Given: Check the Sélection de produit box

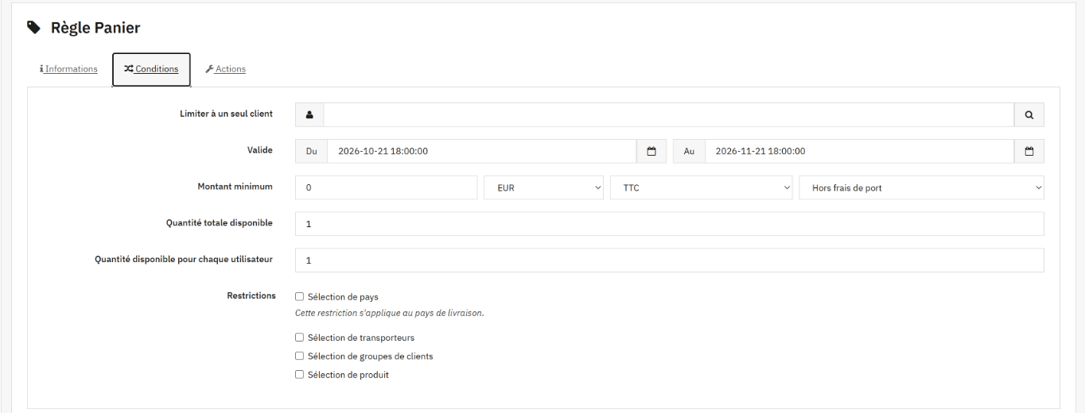Looking at the screenshot, I should pyautogui.click(x=300, y=375).
